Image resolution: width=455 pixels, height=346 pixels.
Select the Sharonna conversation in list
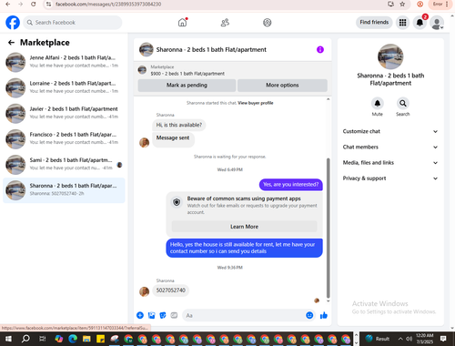(64, 190)
